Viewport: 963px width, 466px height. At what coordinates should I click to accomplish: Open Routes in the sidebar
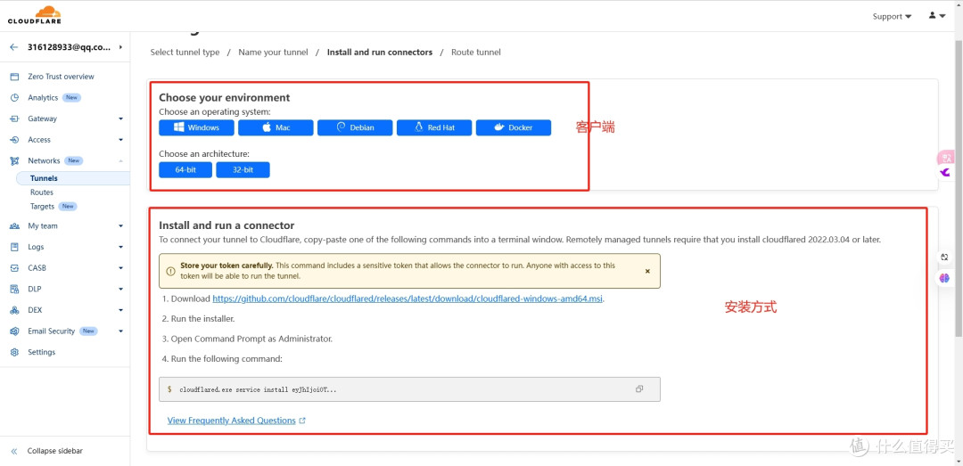[x=42, y=192]
